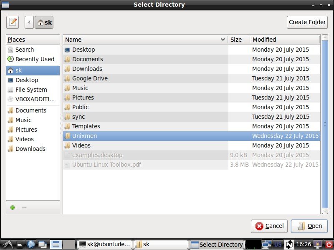Select the Desktop folder in file list
The image size is (334, 250).
pyautogui.click(x=192, y=50)
